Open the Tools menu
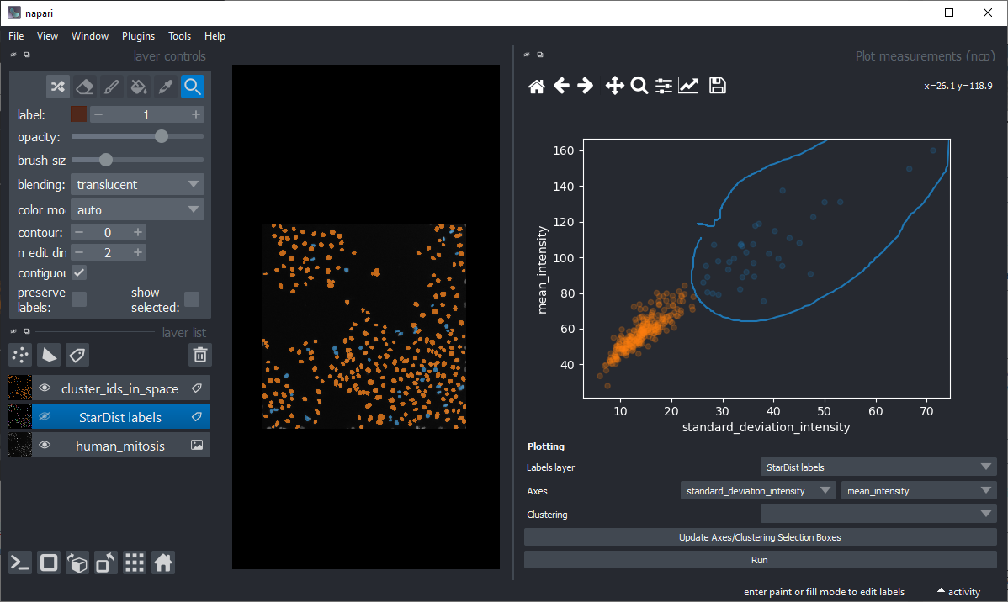 179,36
